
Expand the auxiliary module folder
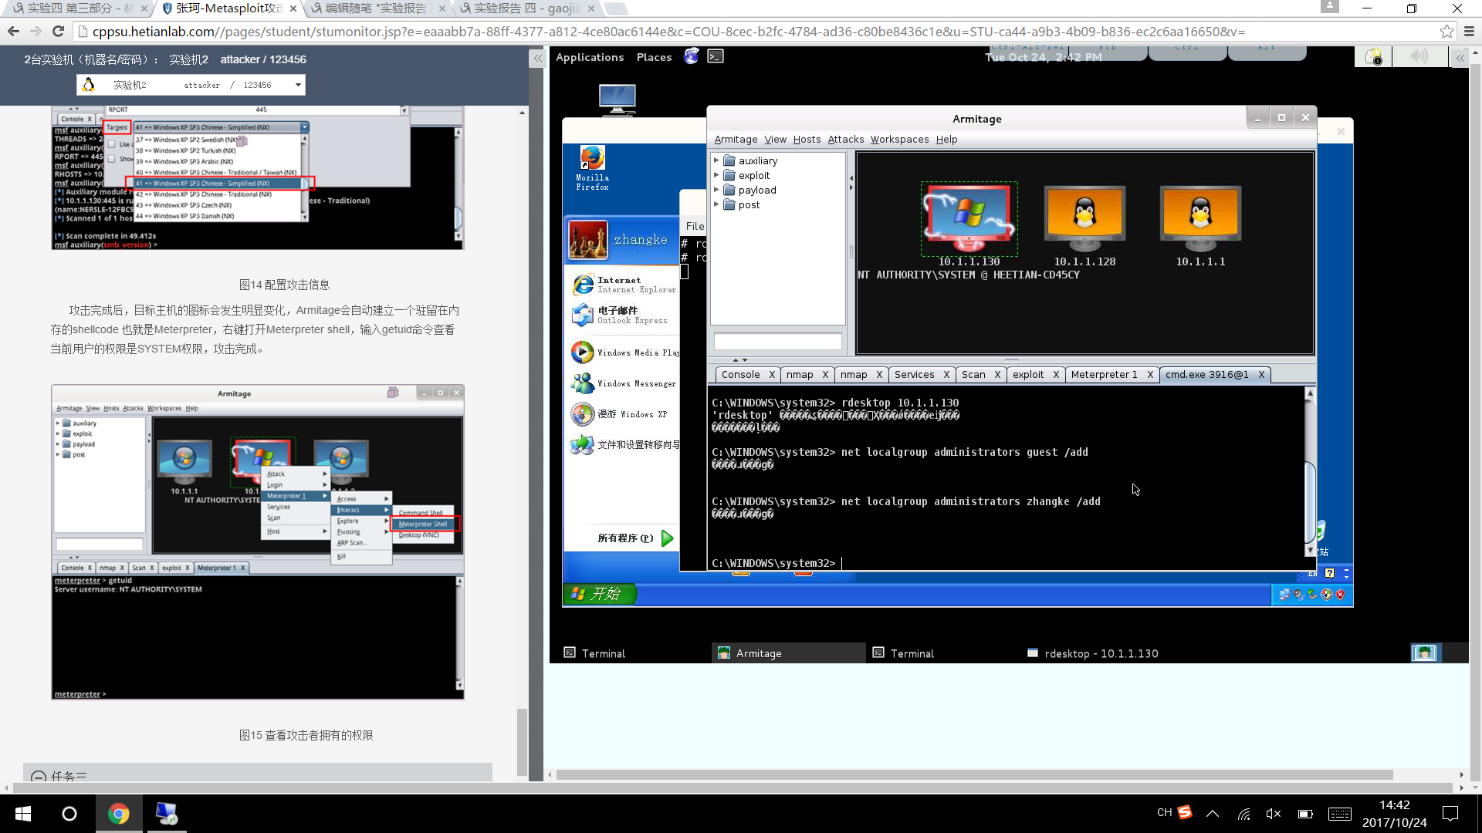716,160
